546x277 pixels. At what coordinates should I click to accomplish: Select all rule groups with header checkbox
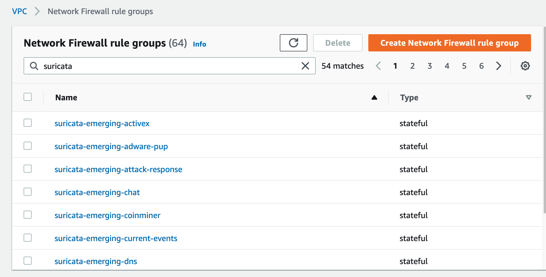(27, 97)
